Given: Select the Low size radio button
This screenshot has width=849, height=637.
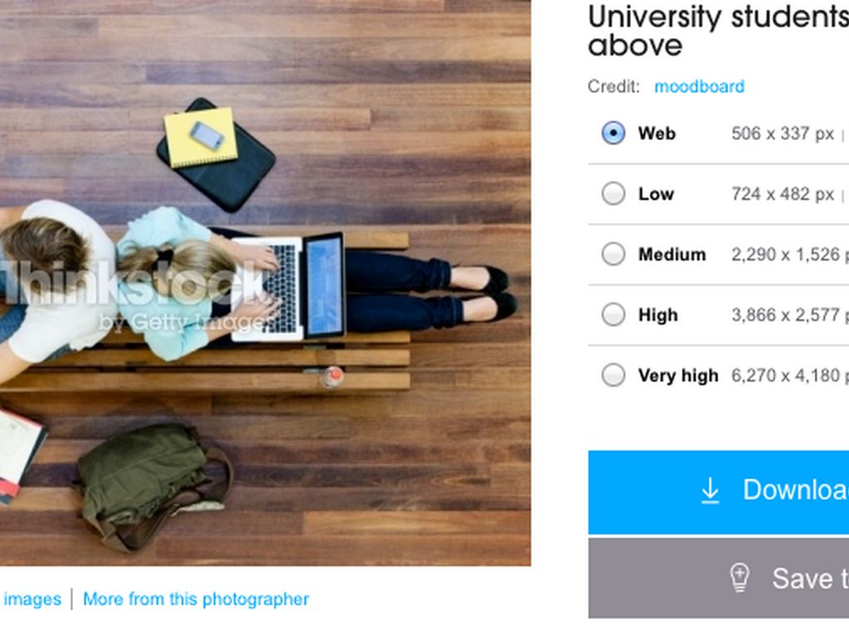Looking at the screenshot, I should 614,194.
